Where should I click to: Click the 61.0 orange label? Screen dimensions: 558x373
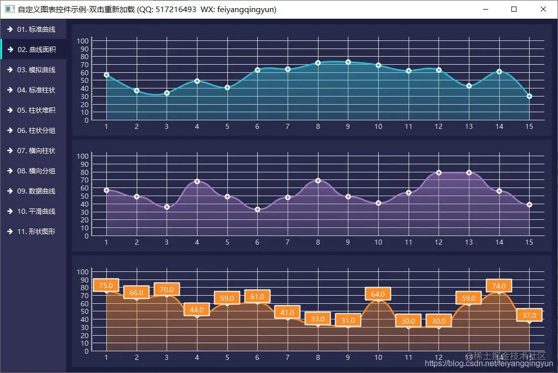coord(257,296)
